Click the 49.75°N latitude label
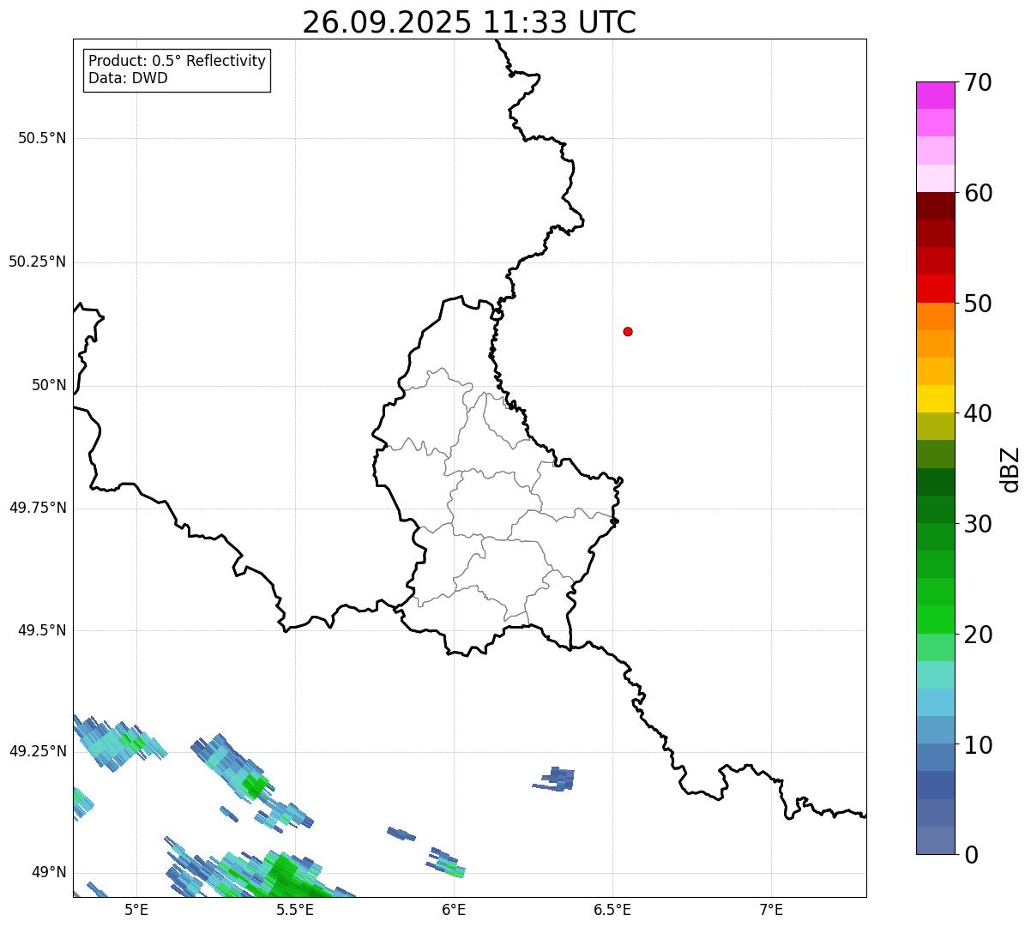The height and width of the screenshot is (927, 1031). (x=38, y=508)
